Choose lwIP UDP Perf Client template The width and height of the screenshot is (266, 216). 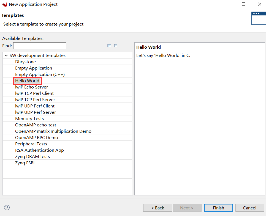[35, 106]
